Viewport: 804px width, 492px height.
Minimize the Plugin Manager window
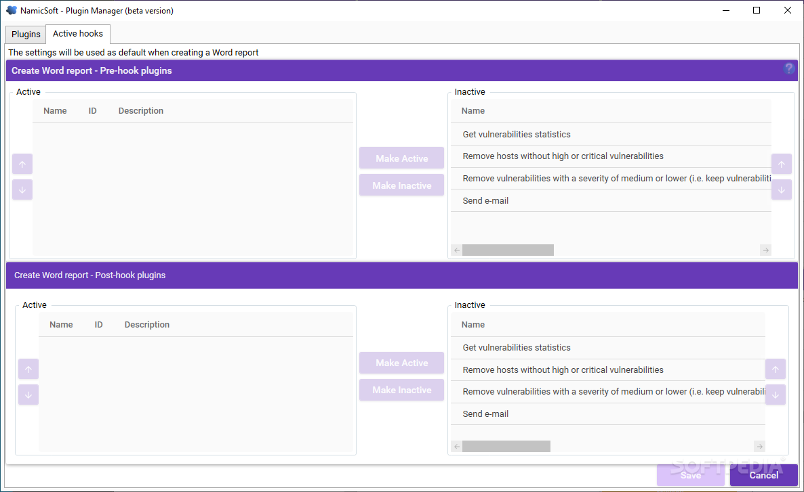click(x=726, y=10)
